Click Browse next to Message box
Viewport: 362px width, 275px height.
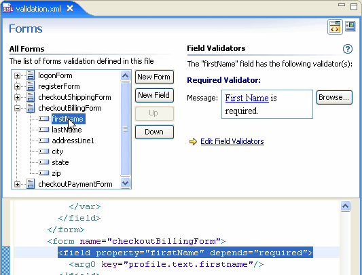tap(334, 97)
